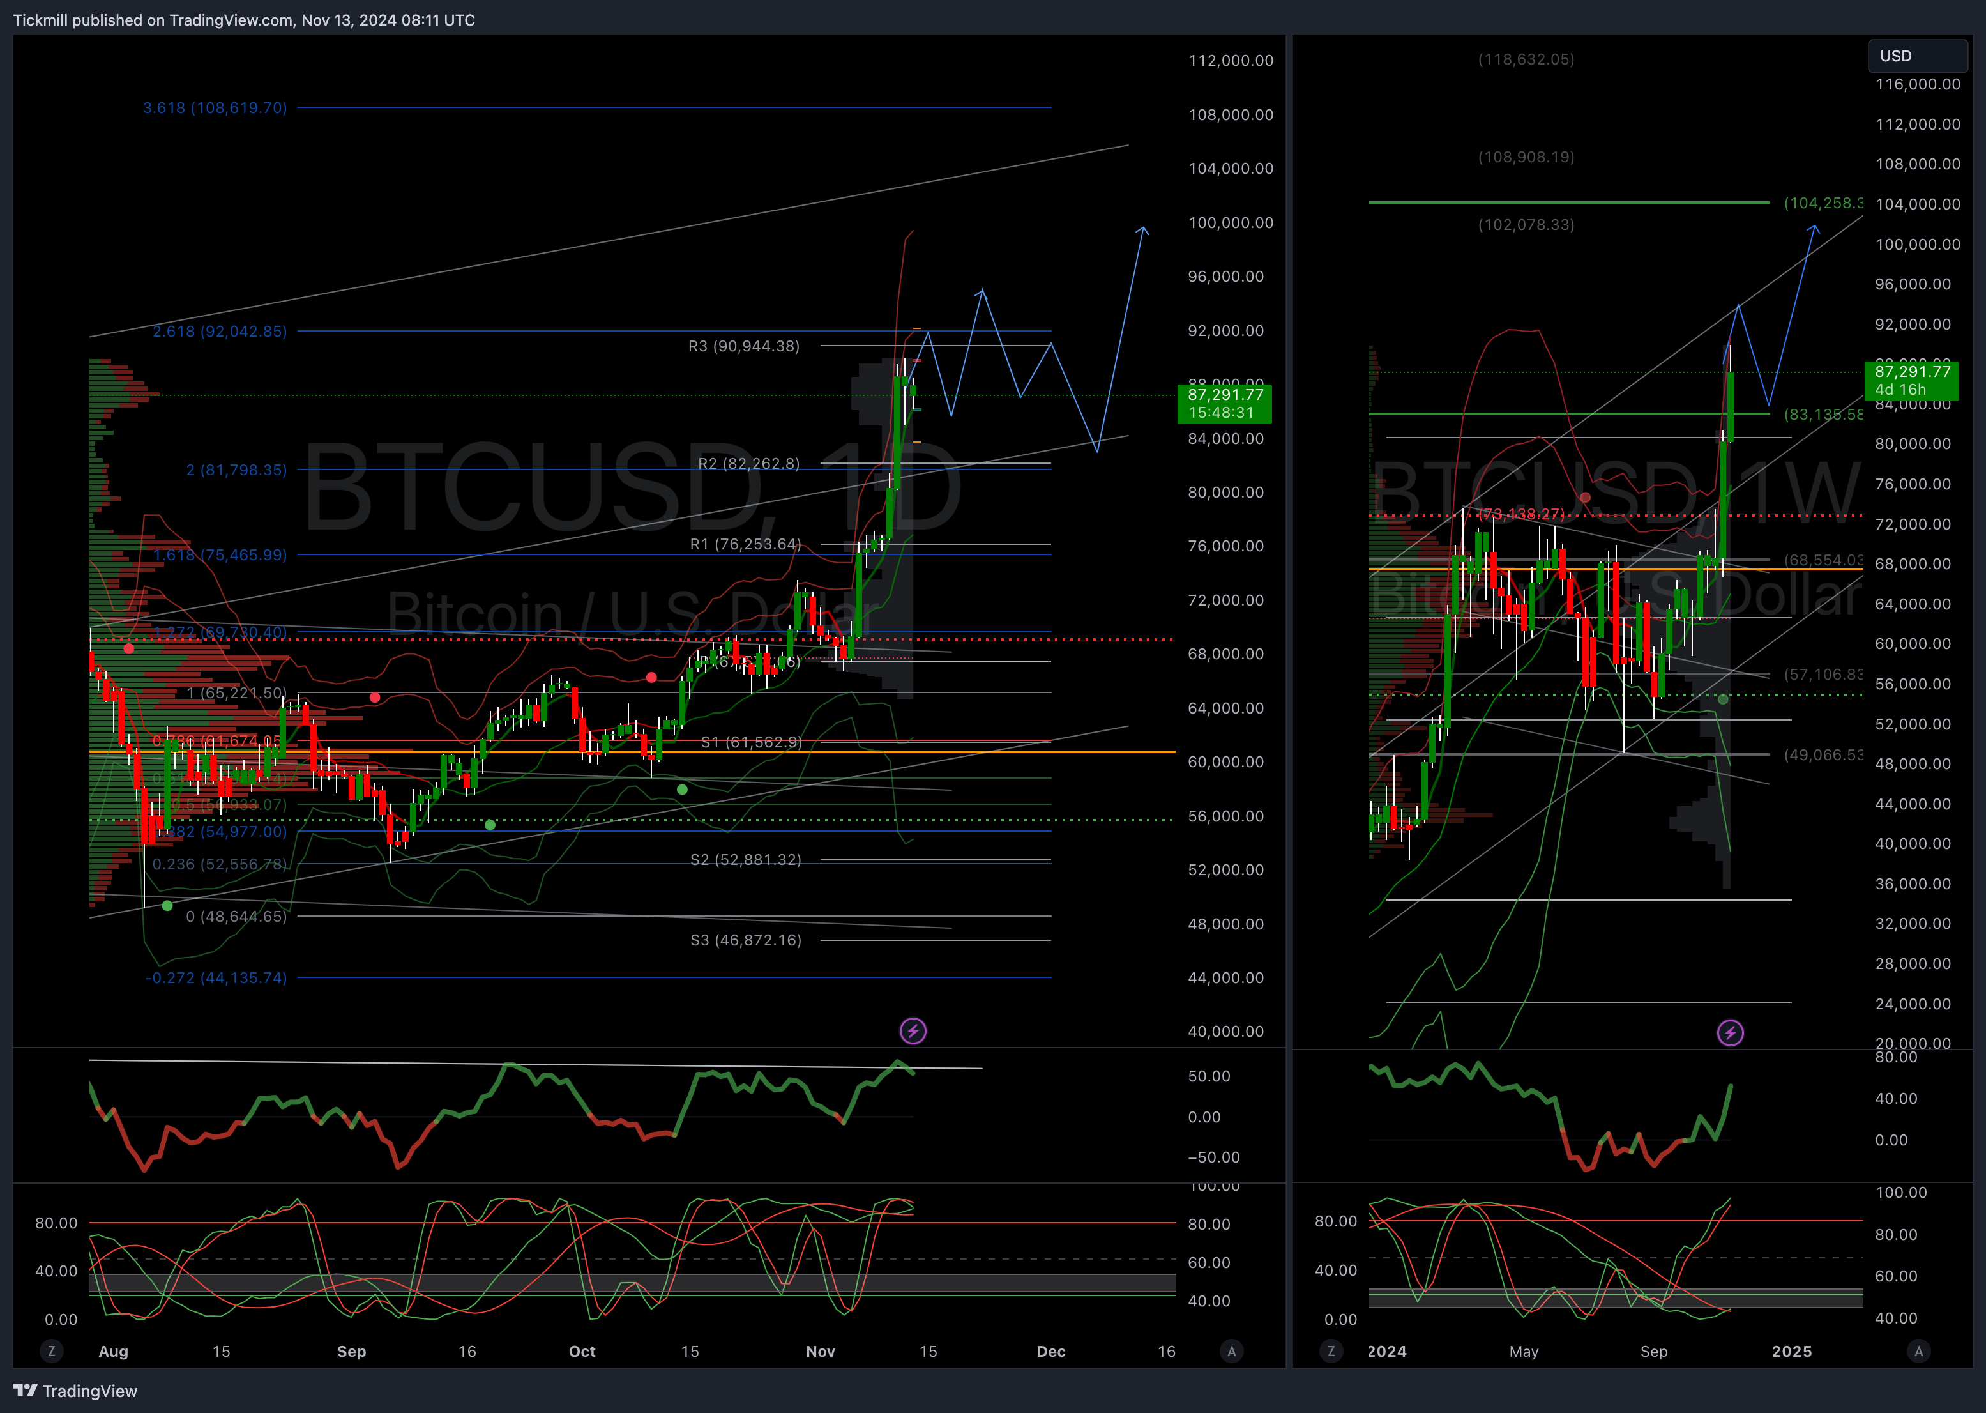Click the Nov label on the 1D time axis
1986x1413 pixels.
coord(821,1351)
